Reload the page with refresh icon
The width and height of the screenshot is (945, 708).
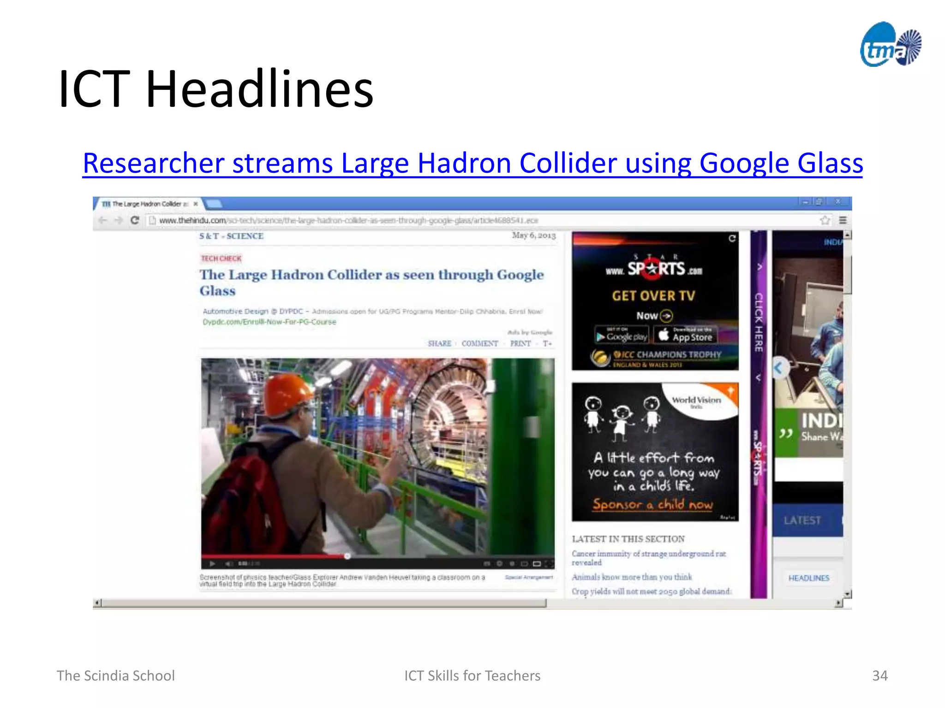coord(135,220)
